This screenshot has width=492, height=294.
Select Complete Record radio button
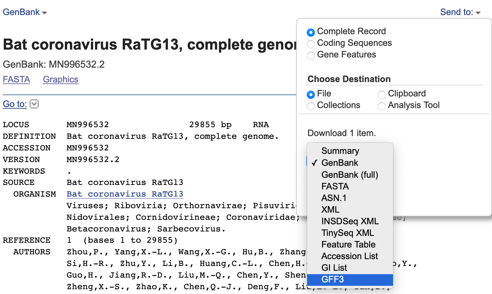coord(310,32)
